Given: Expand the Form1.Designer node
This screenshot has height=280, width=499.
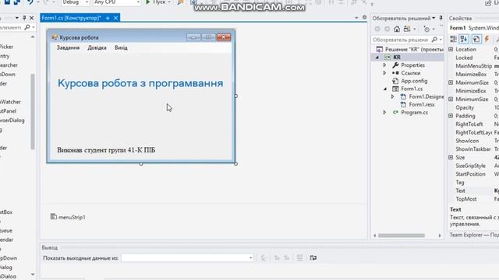Looking at the screenshot, I should click(392, 96).
